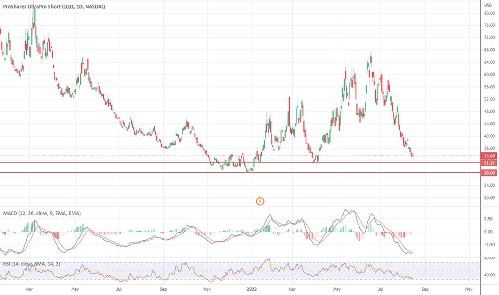
Task: Click the Sep label at right of time axis
Action: [425, 289]
